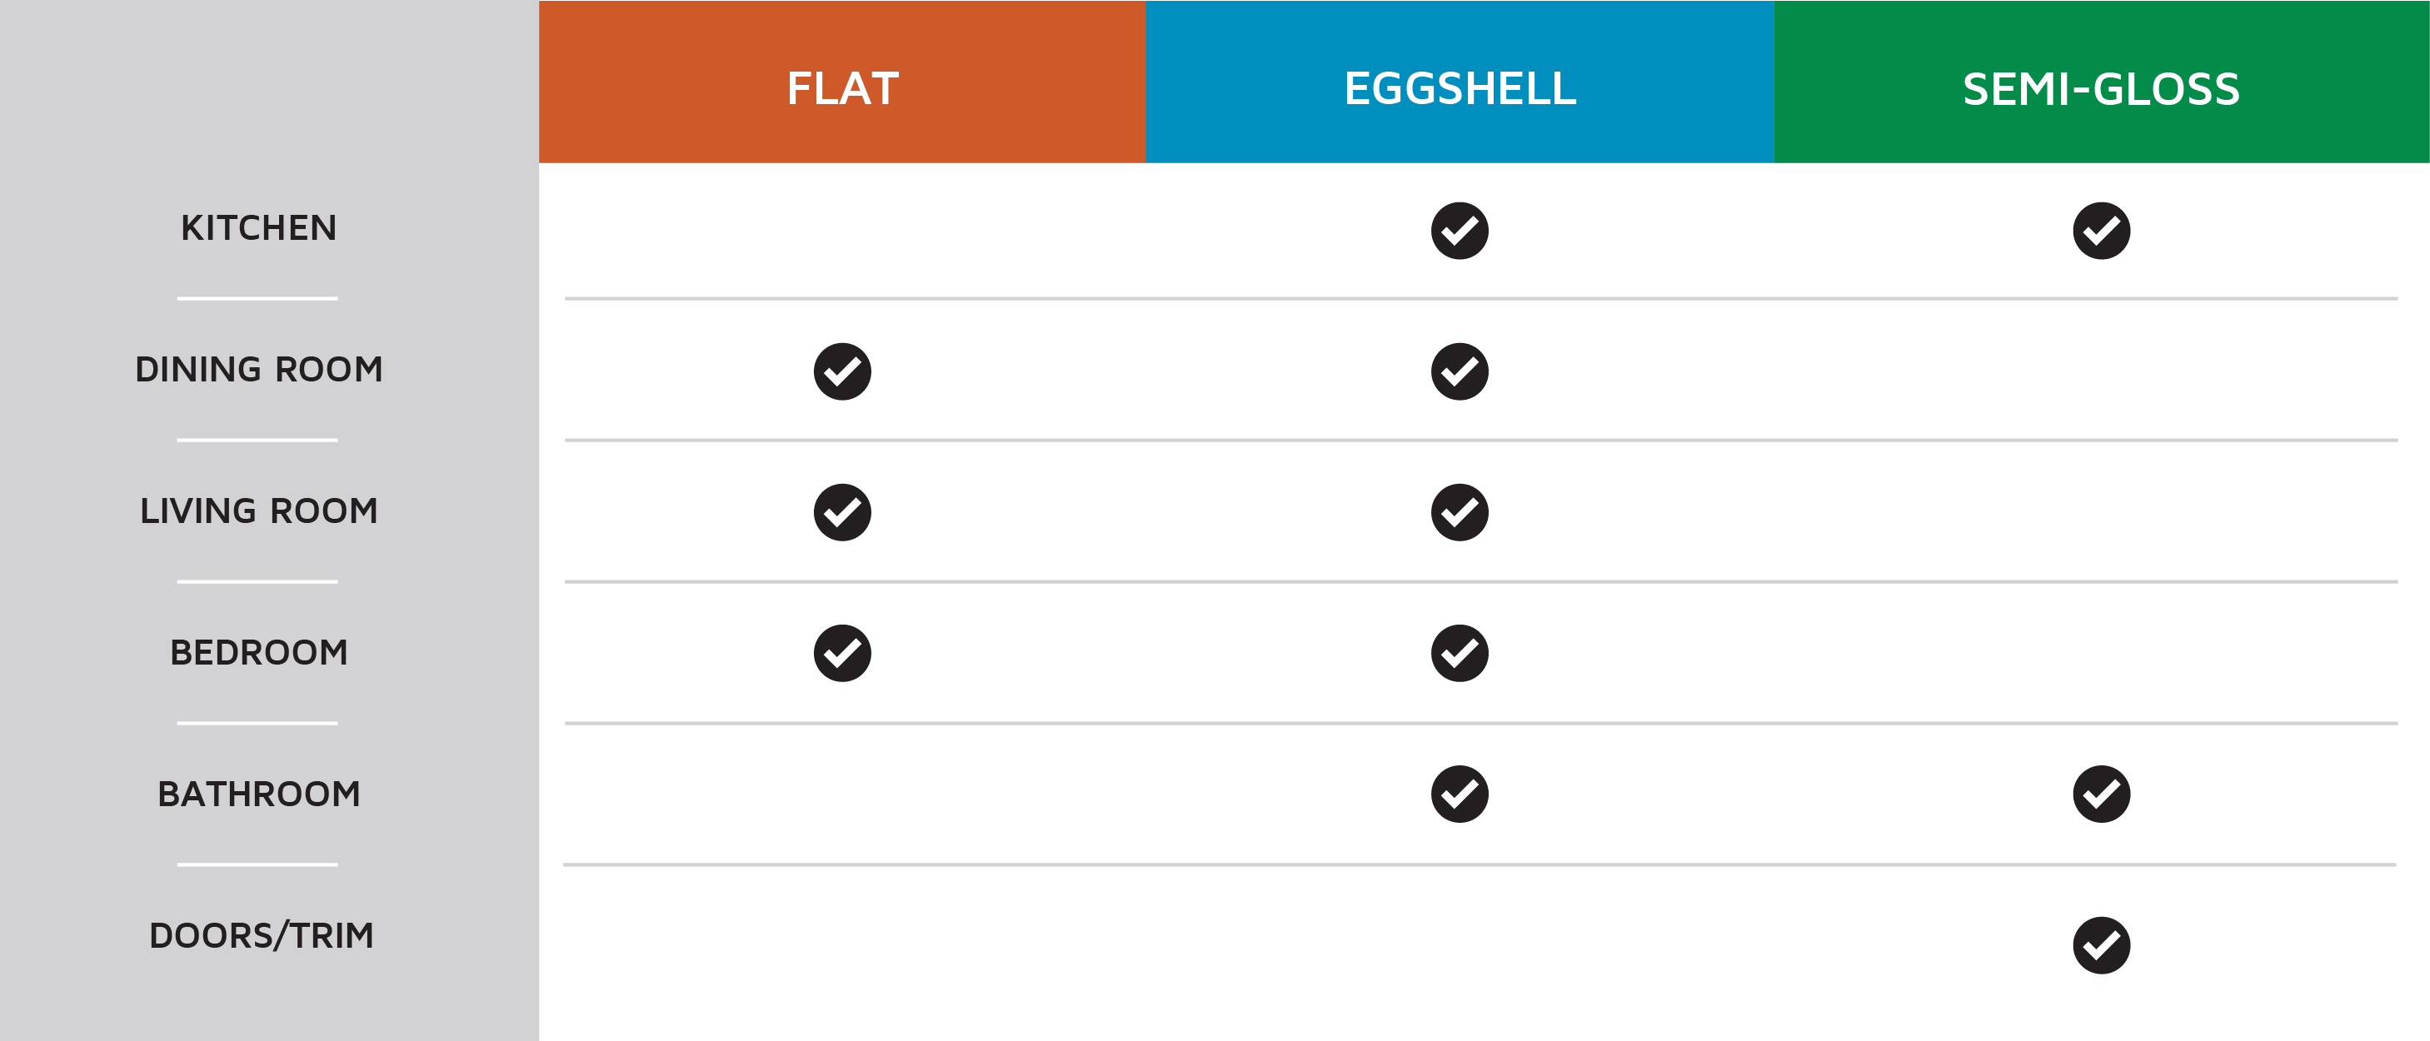Image resolution: width=2430 pixels, height=1041 pixels.
Task: Click the LIVING ROOM row label
Action: (x=258, y=511)
